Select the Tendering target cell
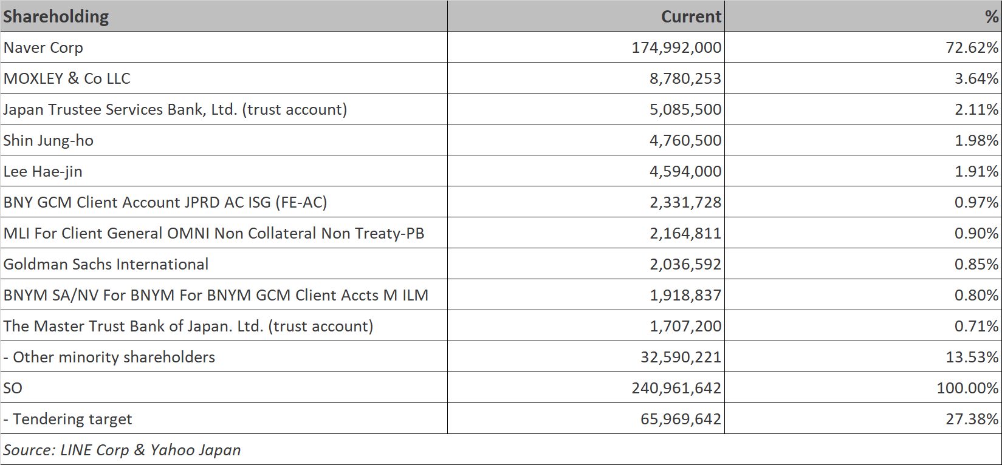Screen dimensions: 1002x465 point(68,419)
